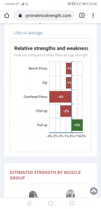Tap the rear-view muscle head thumbnail
101x209 pixels.
pyautogui.click(x=70, y=194)
